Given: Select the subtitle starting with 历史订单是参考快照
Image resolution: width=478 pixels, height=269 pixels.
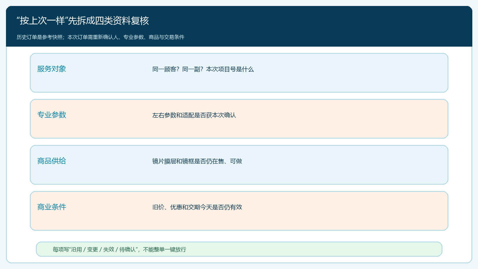Looking at the screenshot, I should (x=100, y=37).
